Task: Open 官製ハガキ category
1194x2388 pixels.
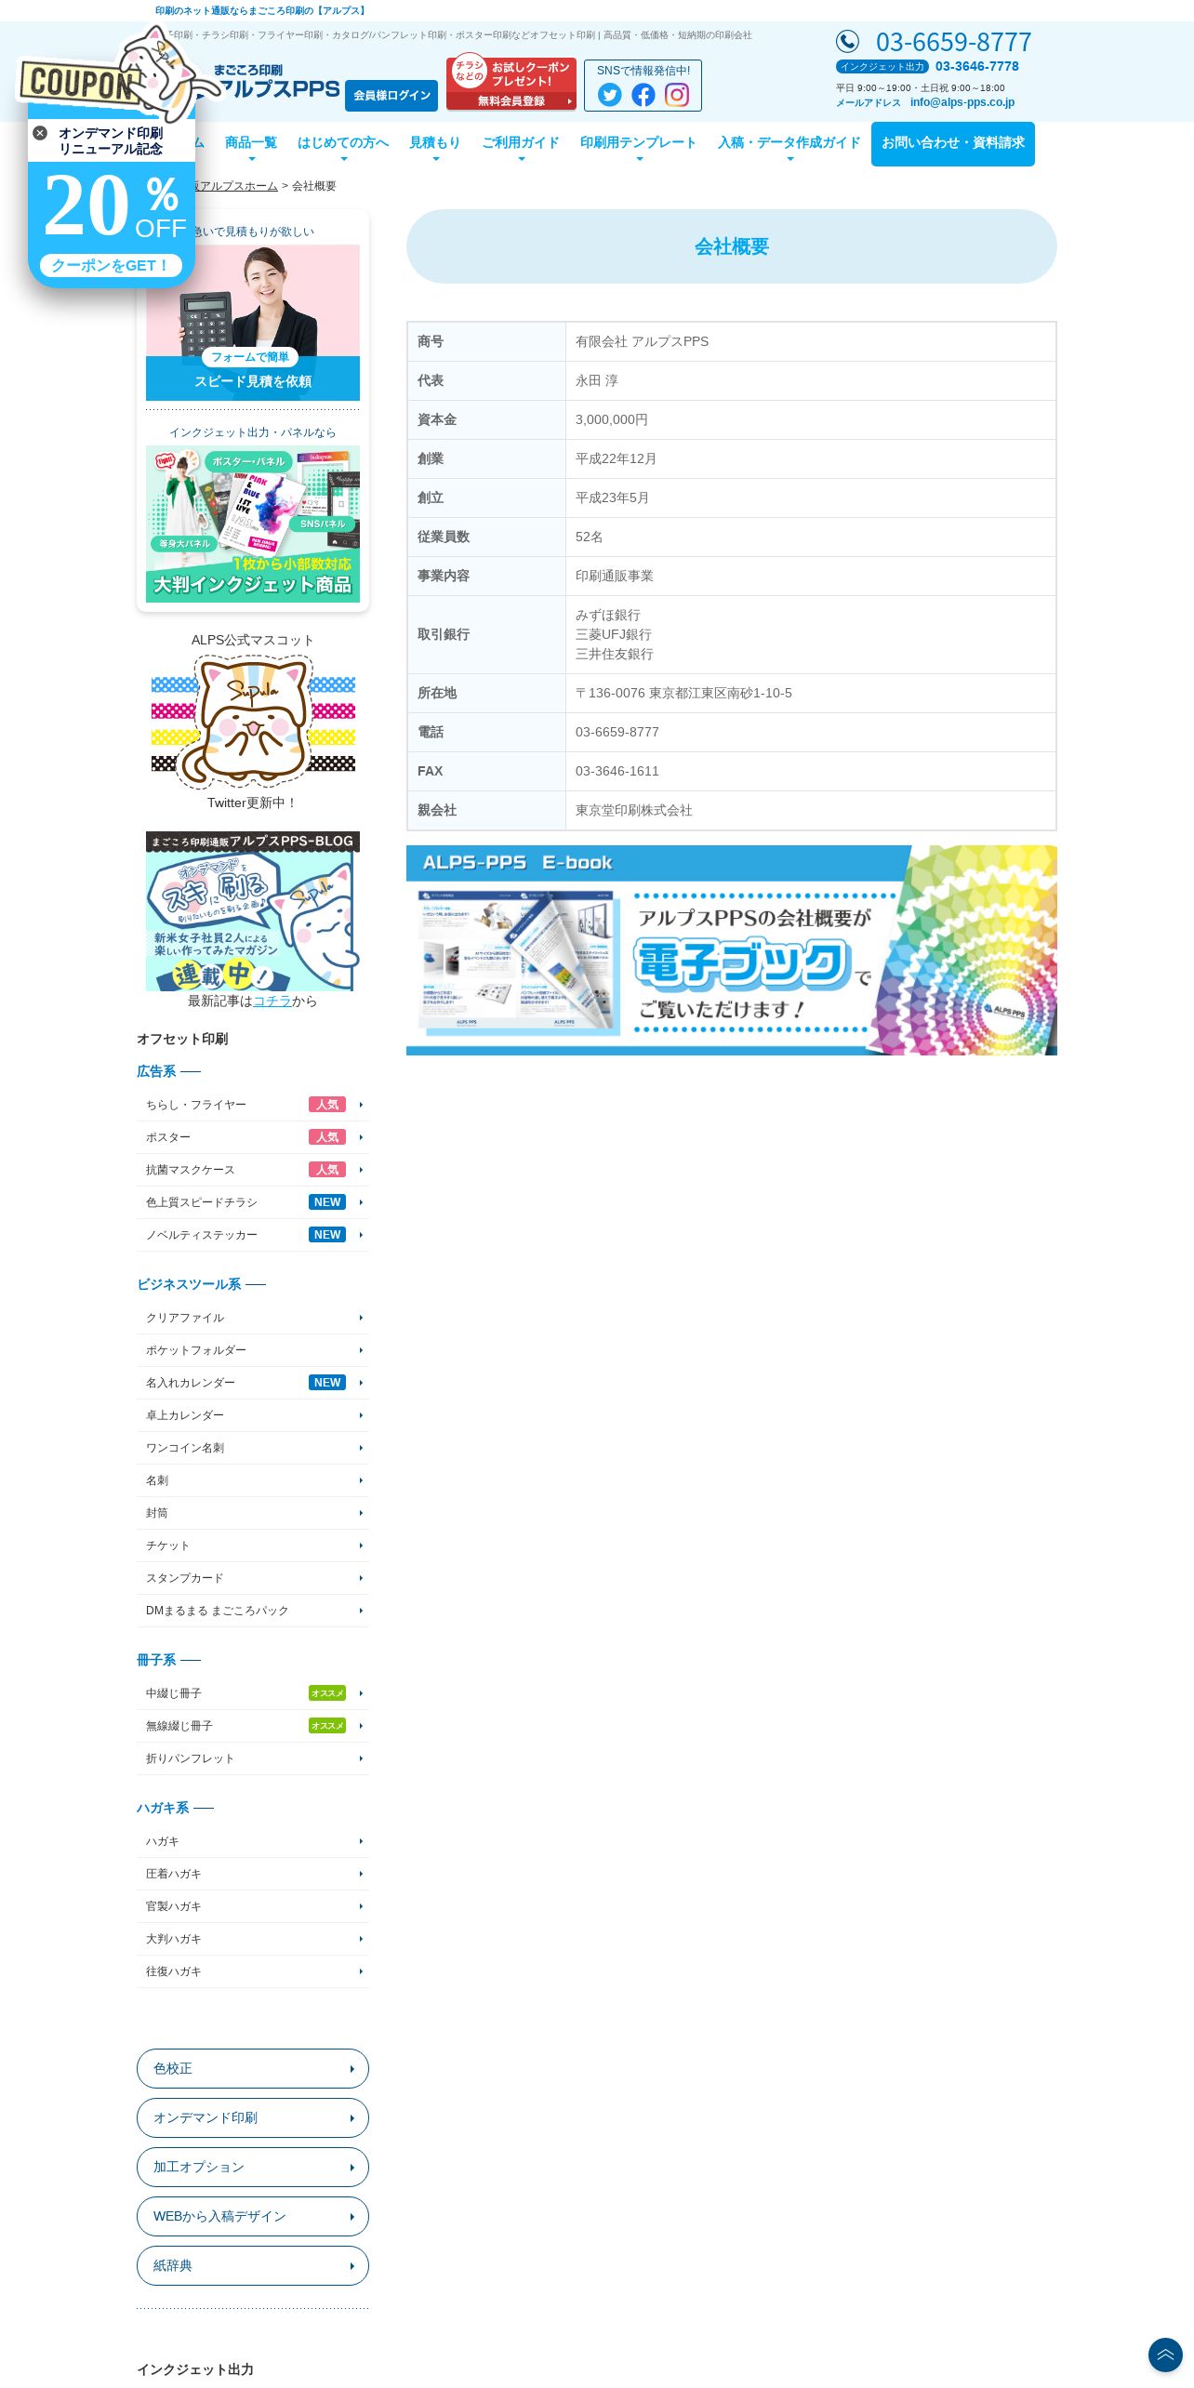Action: pyautogui.click(x=253, y=1906)
